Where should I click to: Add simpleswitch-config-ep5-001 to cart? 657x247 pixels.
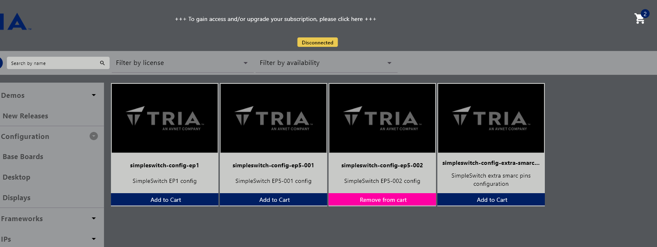click(x=274, y=199)
